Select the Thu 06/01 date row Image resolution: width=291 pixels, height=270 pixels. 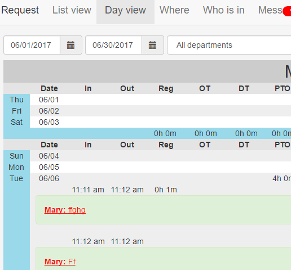147,100
